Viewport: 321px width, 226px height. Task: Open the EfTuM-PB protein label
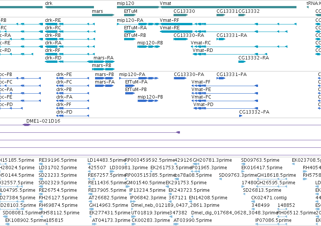[x=136, y=89]
